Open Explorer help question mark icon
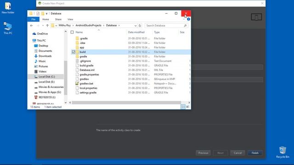This screenshot has height=165, width=294. tap(188, 19)
